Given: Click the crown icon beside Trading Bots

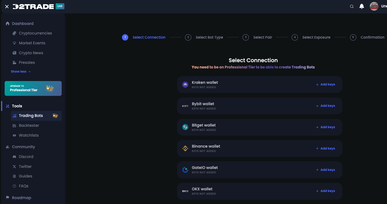Looking at the screenshot, I should pyautogui.click(x=55, y=116).
